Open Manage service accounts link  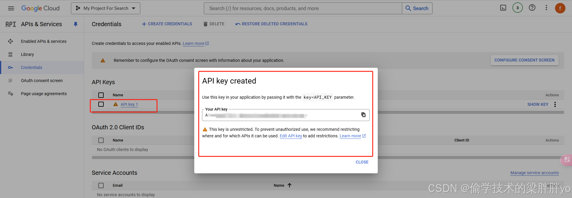534,173
